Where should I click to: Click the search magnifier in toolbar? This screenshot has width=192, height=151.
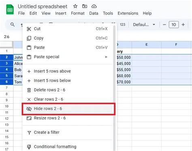[x=13, y=25]
